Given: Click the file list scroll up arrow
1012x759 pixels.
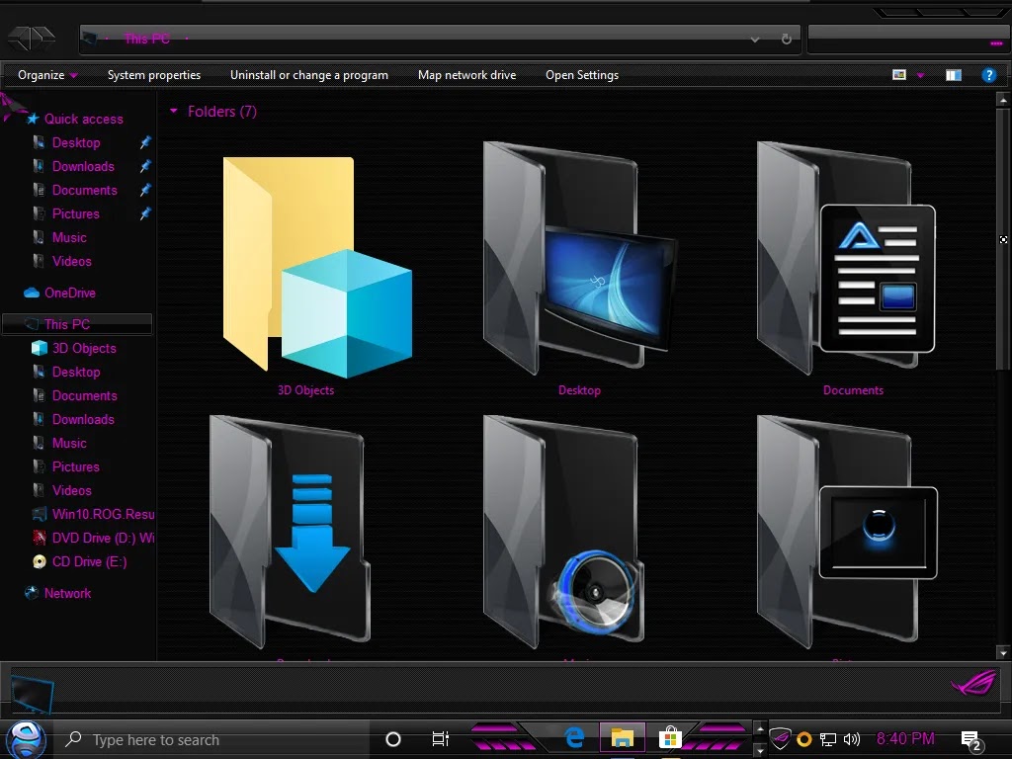Looking at the screenshot, I should tap(1002, 100).
